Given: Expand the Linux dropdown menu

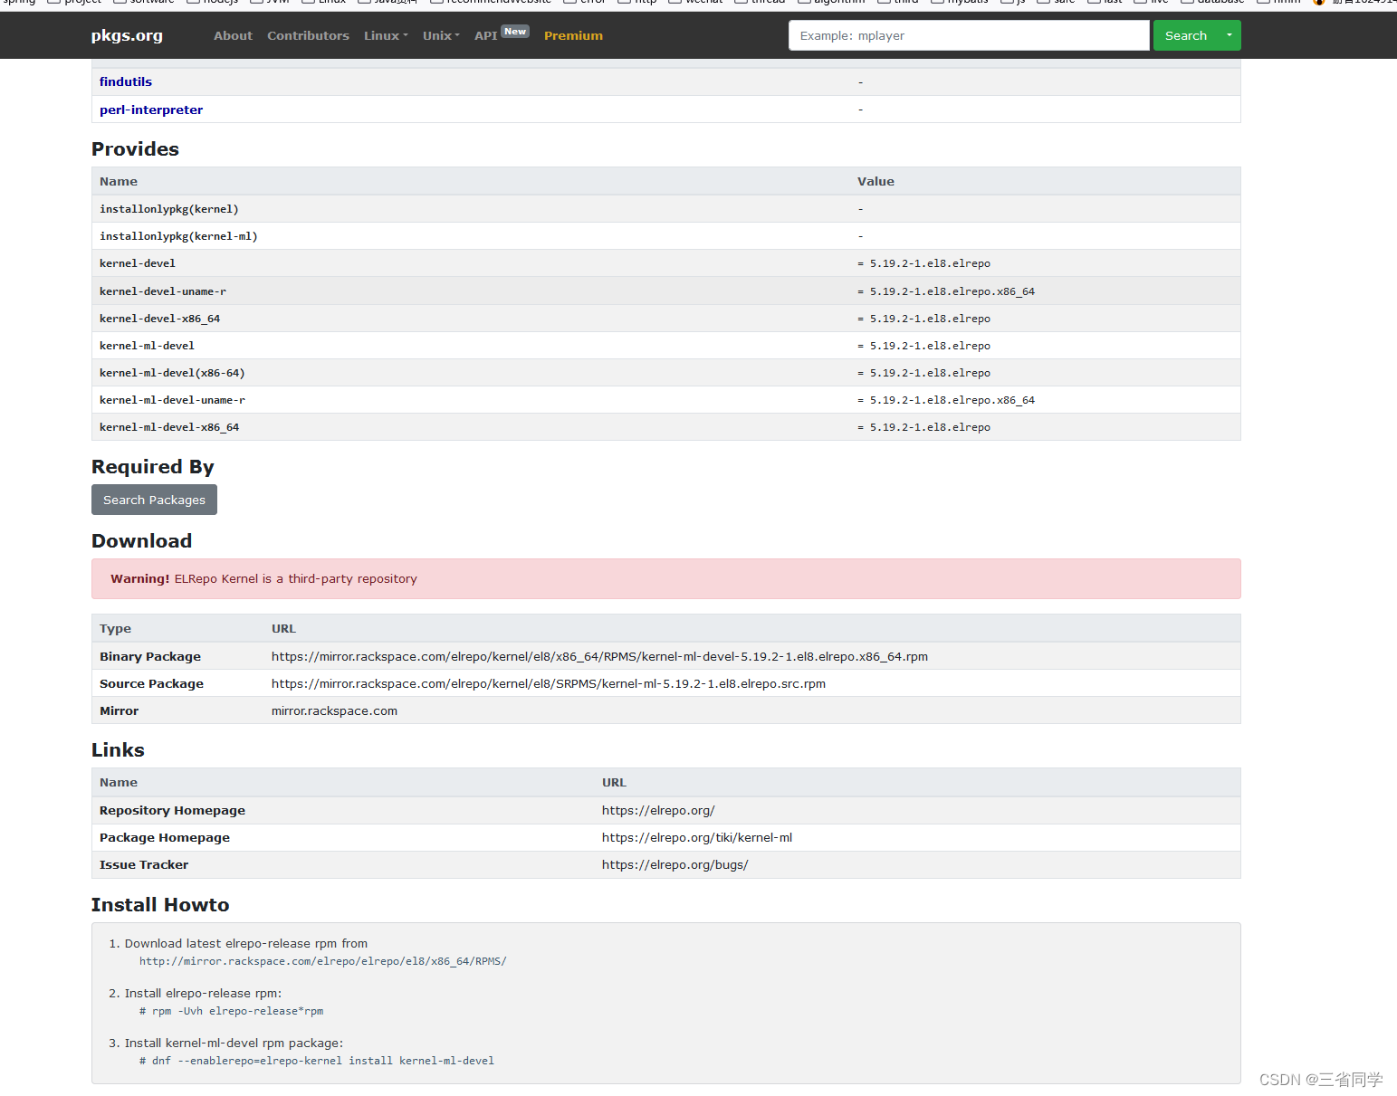Looking at the screenshot, I should pyautogui.click(x=386, y=35).
